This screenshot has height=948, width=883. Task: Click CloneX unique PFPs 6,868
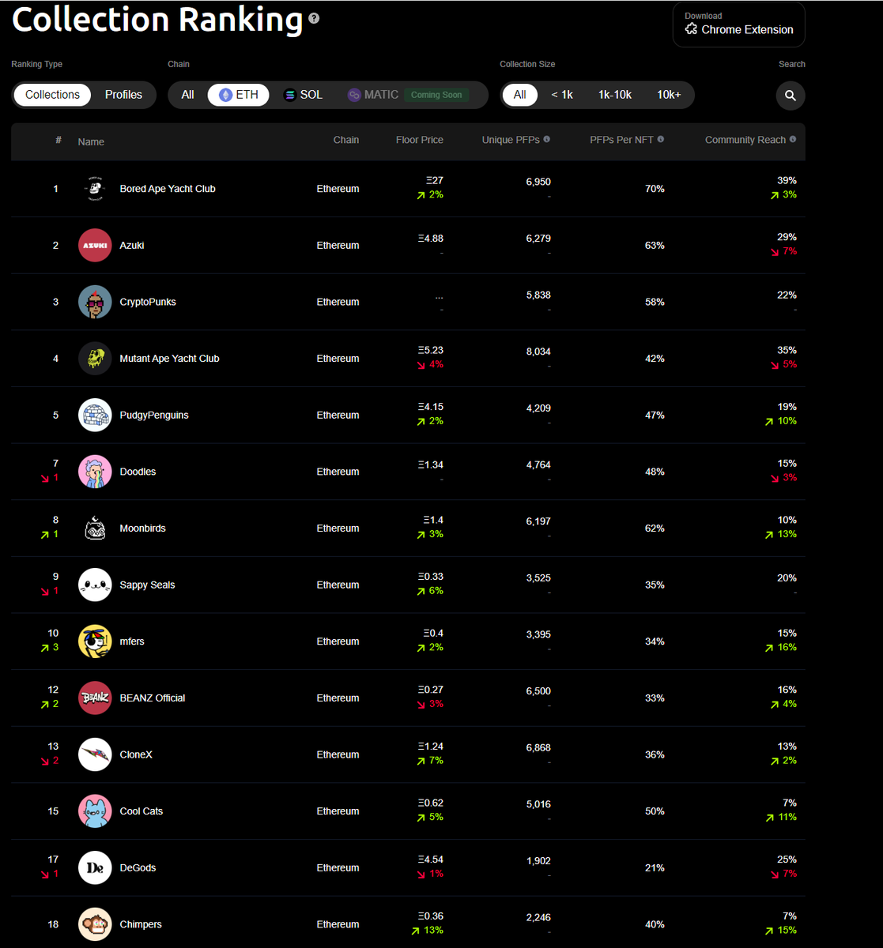coord(538,747)
